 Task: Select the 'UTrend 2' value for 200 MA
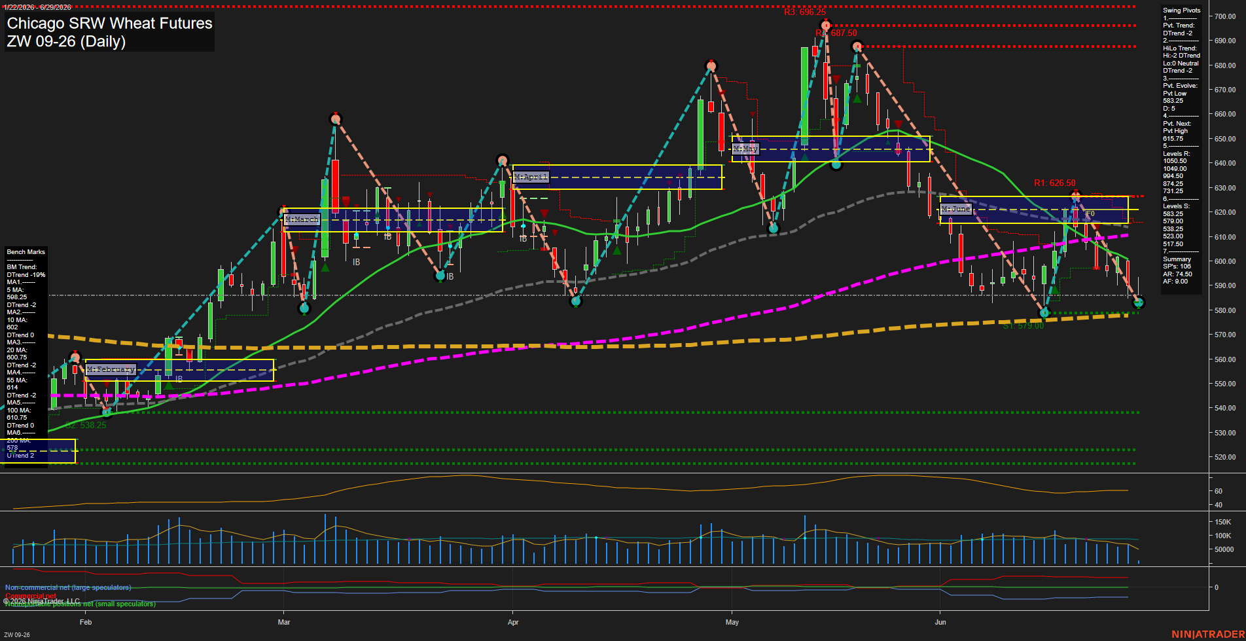point(20,456)
